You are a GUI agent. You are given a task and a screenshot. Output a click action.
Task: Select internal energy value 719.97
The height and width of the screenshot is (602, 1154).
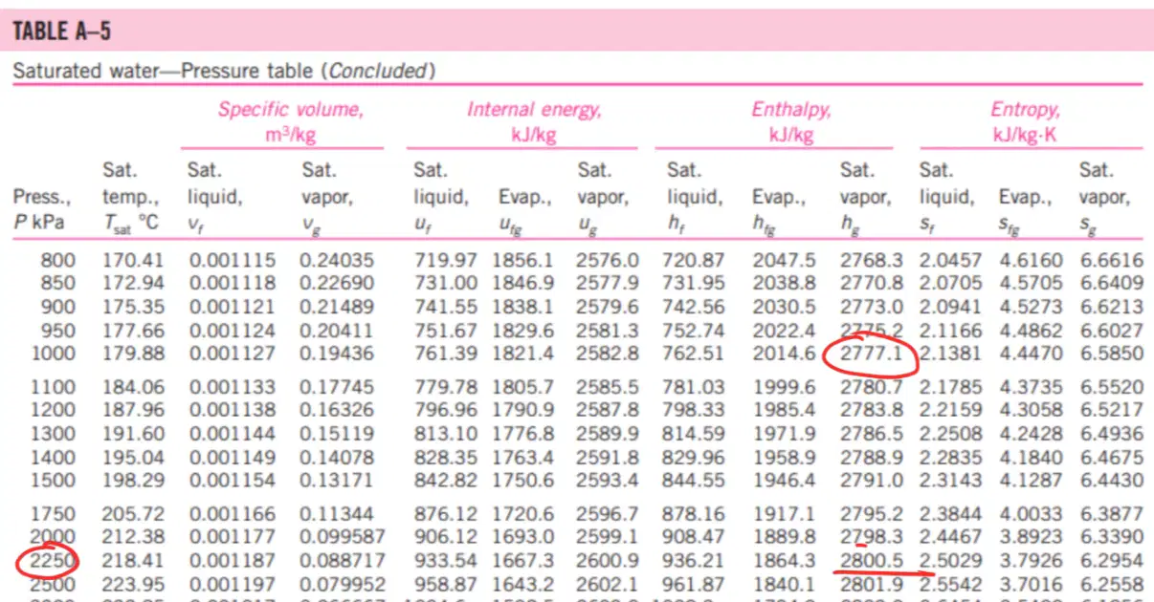(x=446, y=260)
